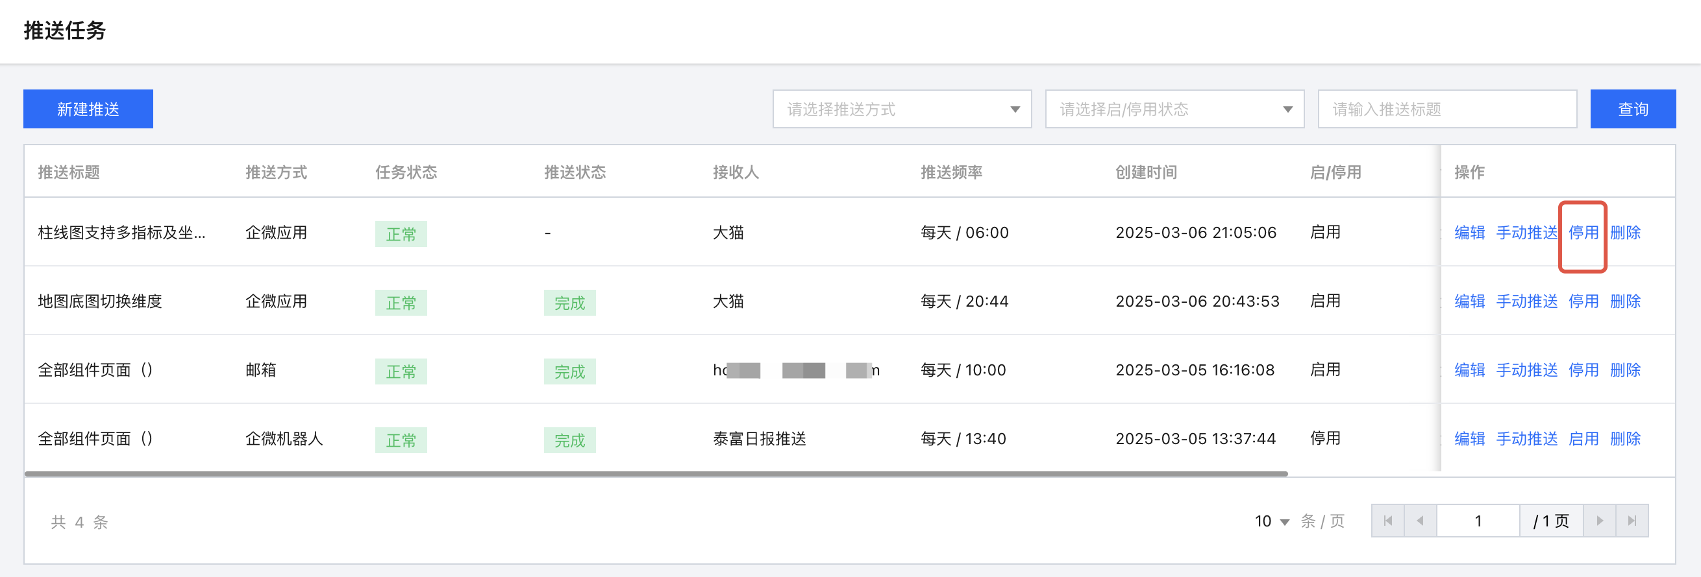This screenshot has width=1701, height=577.
Task: Manually push the 邮箱 task
Action: 1526,370
